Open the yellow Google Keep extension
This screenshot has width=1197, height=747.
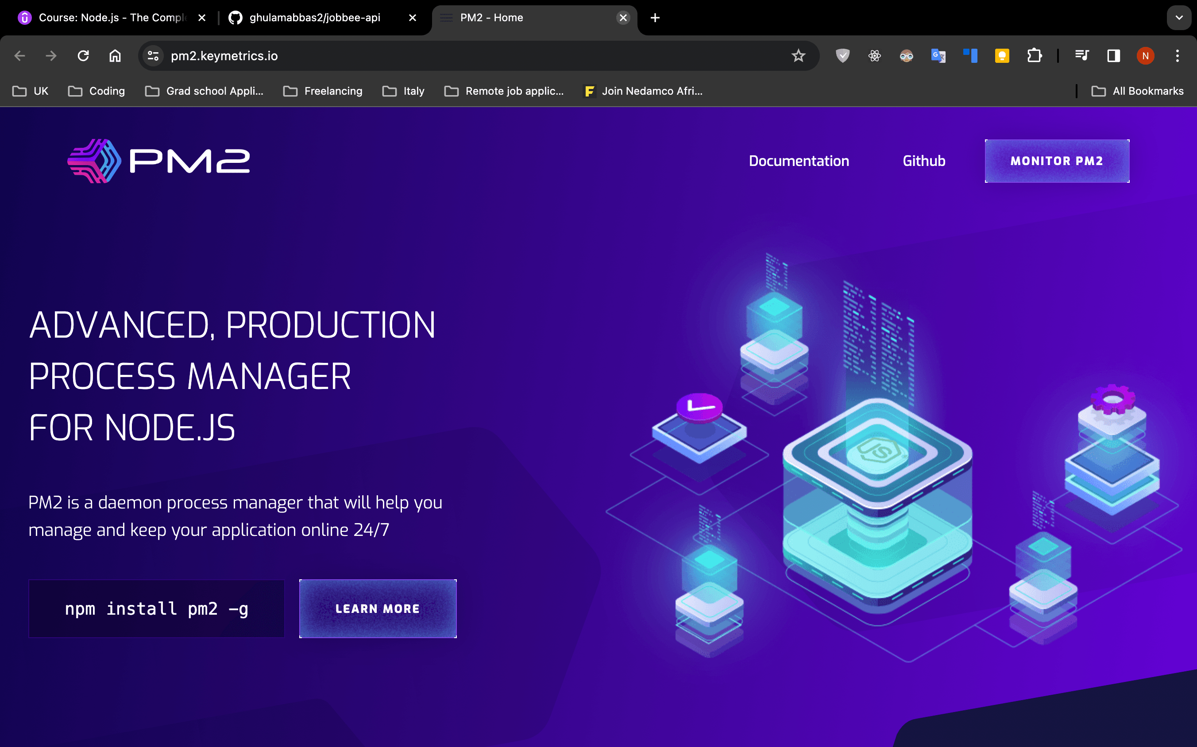click(x=1002, y=56)
